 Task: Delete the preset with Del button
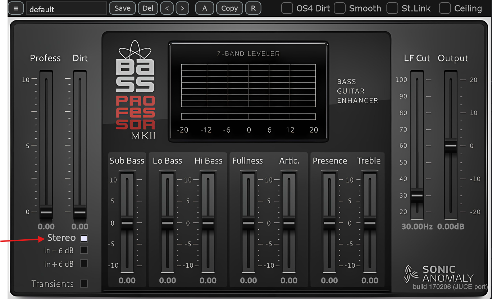point(148,8)
